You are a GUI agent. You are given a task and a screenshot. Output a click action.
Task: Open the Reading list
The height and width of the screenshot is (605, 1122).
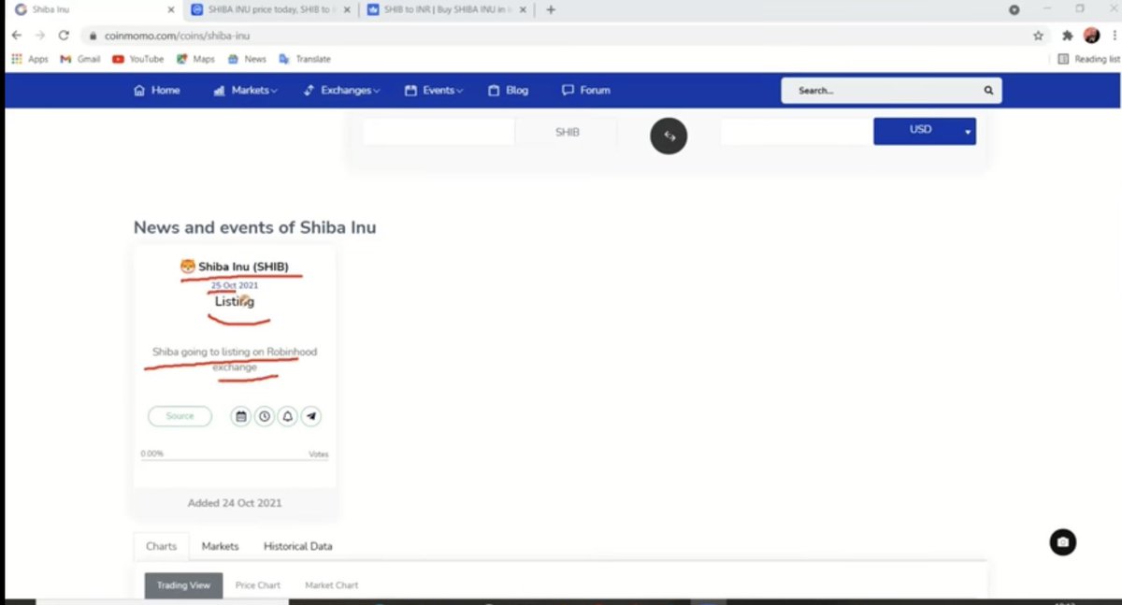(x=1088, y=59)
